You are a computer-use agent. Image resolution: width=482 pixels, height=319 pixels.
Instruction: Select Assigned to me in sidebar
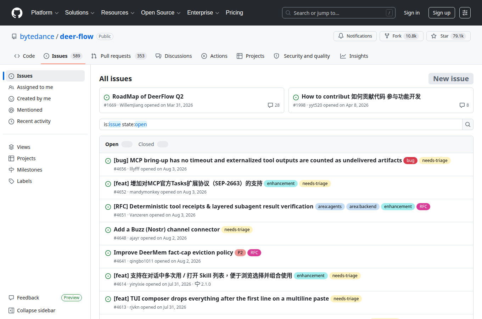[x=45, y=87]
